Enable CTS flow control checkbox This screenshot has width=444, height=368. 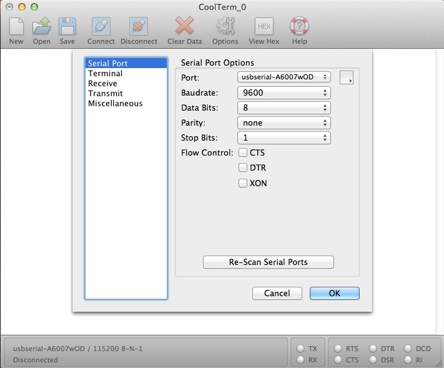pyautogui.click(x=243, y=152)
